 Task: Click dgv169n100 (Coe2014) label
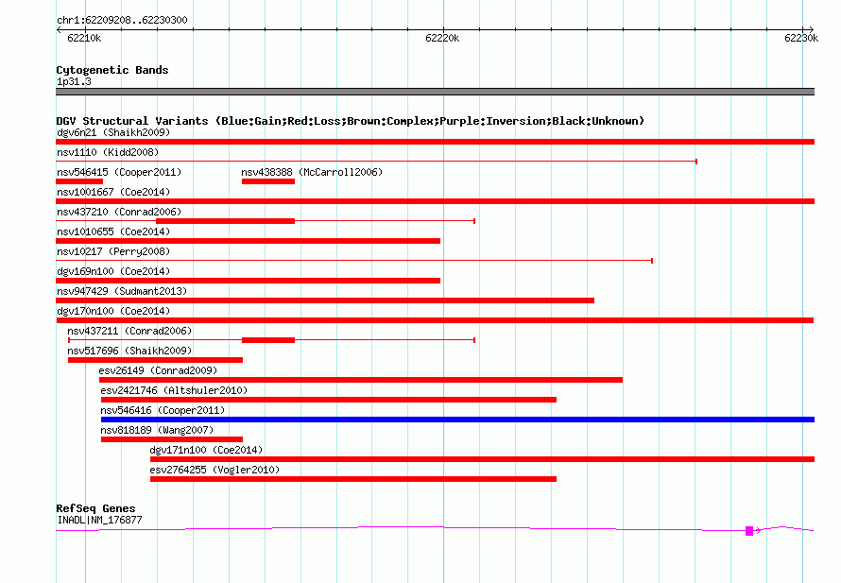click(x=113, y=271)
